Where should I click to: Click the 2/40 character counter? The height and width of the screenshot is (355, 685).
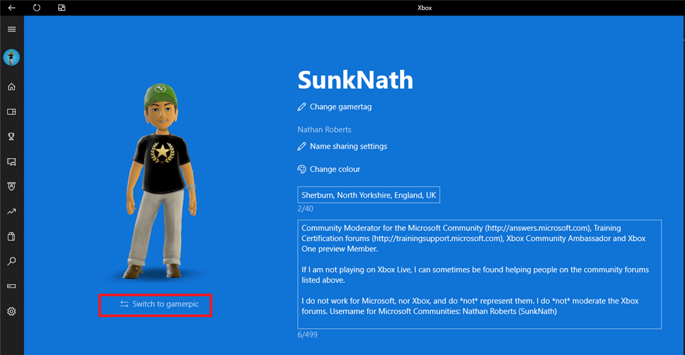click(x=305, y=209)
